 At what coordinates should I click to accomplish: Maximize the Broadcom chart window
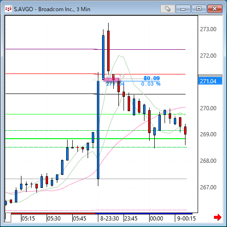pyautogui.click(x=199, y=9)
